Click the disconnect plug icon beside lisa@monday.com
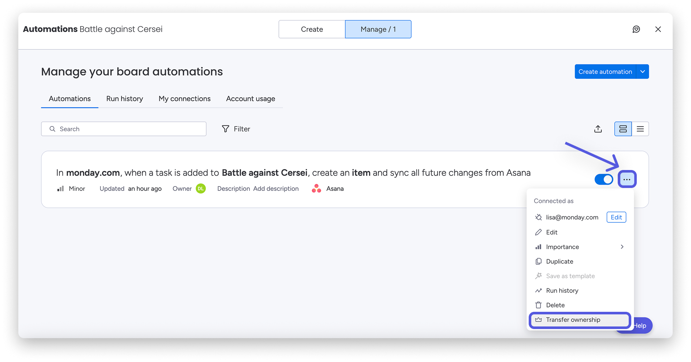 [538, 217]
